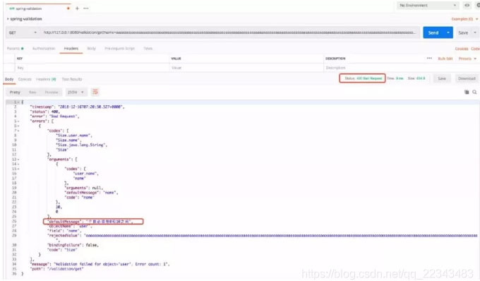Collapse arguments array at line 13
Viewport: 480px width, 281px height.
point(18,159)
